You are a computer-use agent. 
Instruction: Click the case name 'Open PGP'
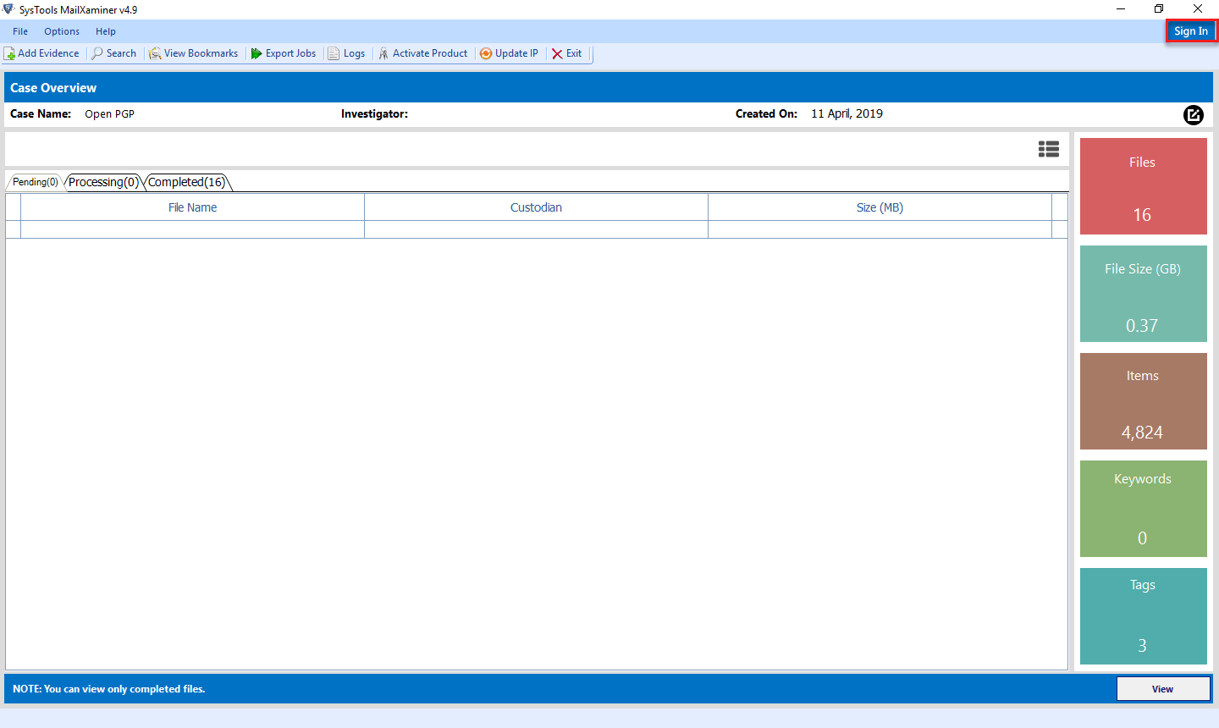[110, 114]
